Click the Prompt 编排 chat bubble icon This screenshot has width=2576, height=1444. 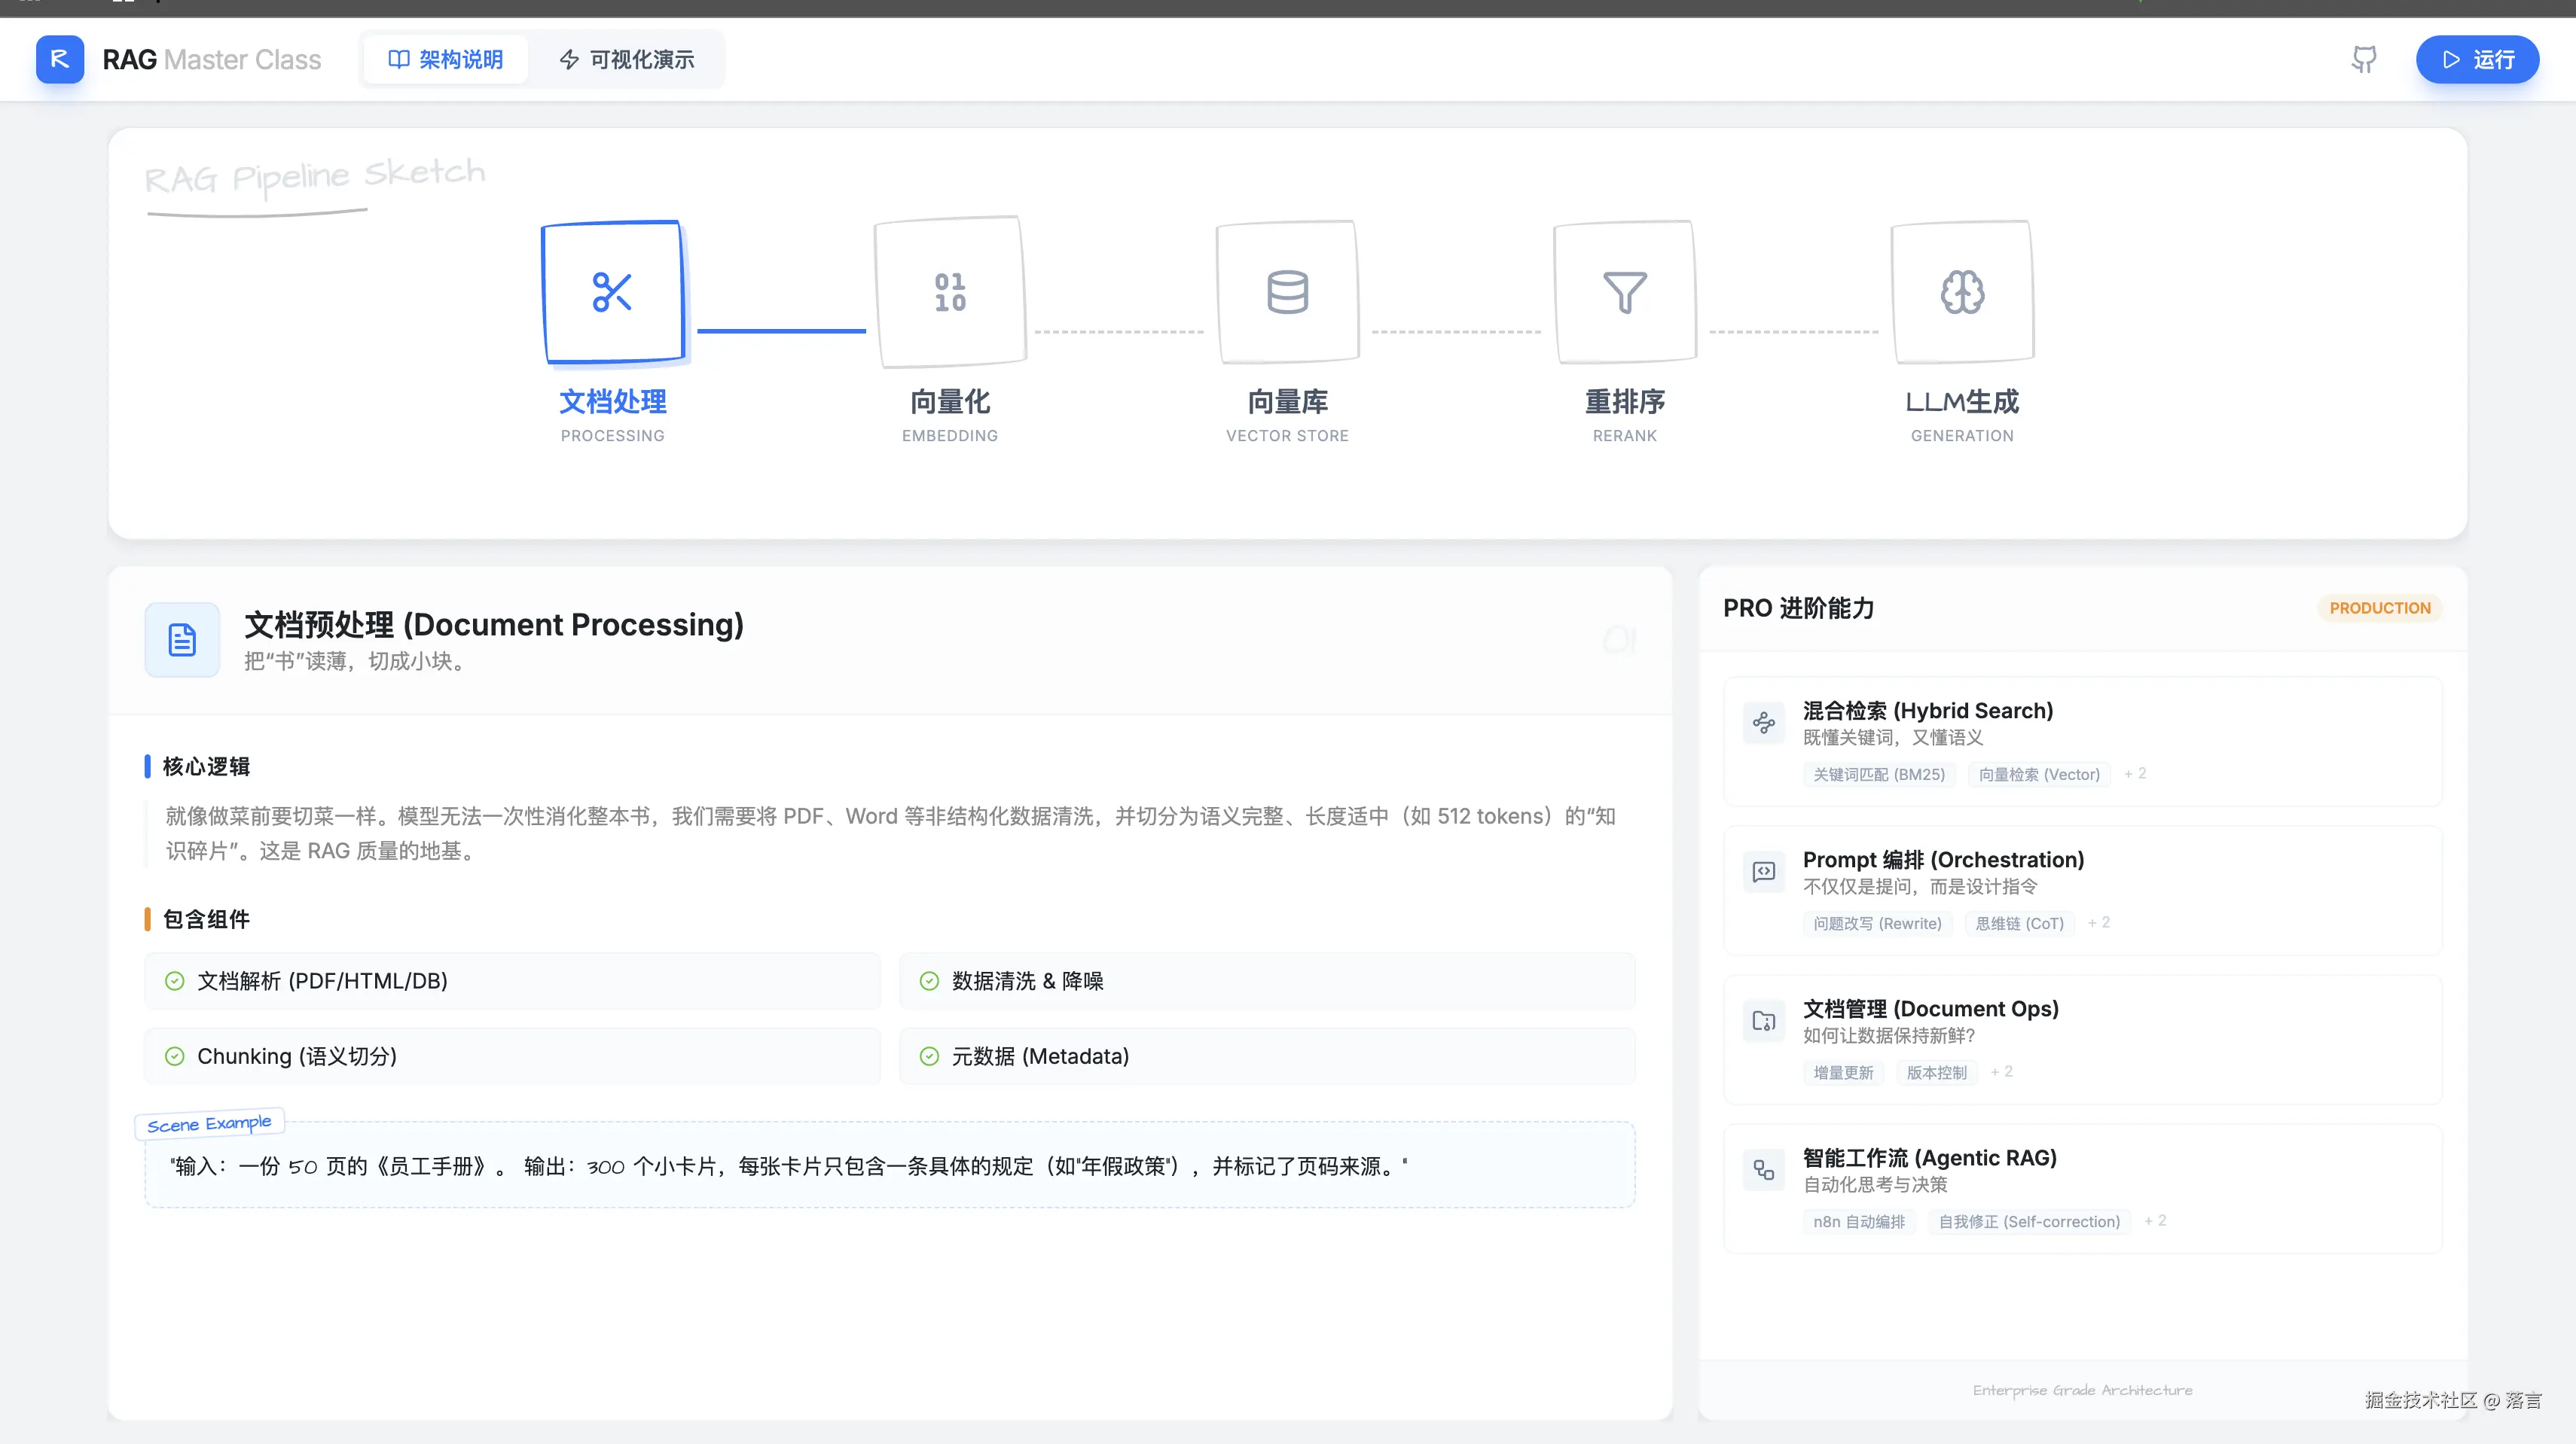coord(1764,870)
